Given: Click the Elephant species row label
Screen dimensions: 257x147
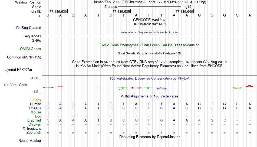Looking at the screenshot, I should pyautogui.click(x=34, y=120).
